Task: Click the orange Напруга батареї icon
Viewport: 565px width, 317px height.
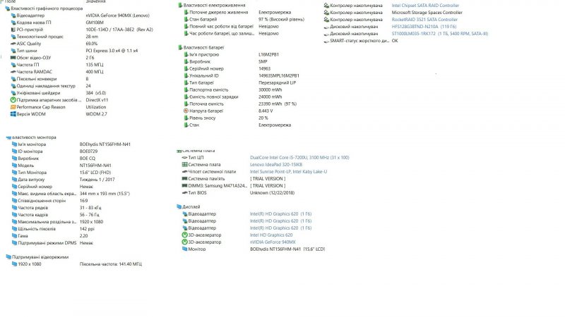Action: pos(185,111)
